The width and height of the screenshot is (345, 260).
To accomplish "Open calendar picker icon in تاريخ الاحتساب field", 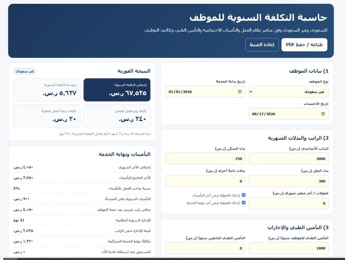I will click(323, 114).
